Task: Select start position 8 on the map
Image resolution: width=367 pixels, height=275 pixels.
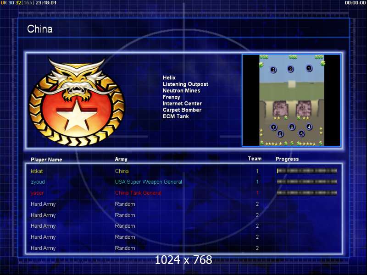Action: (x=280, y=134)
